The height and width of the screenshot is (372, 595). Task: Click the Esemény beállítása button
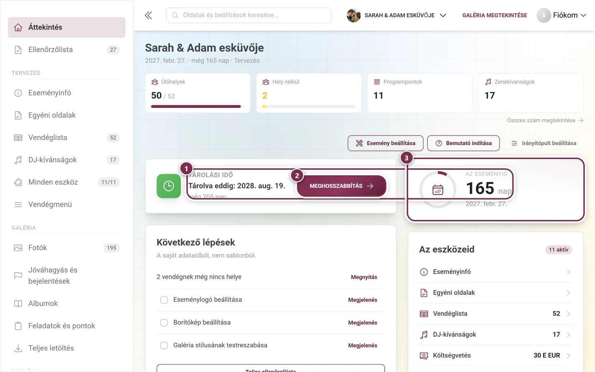[x=386, y=143]
